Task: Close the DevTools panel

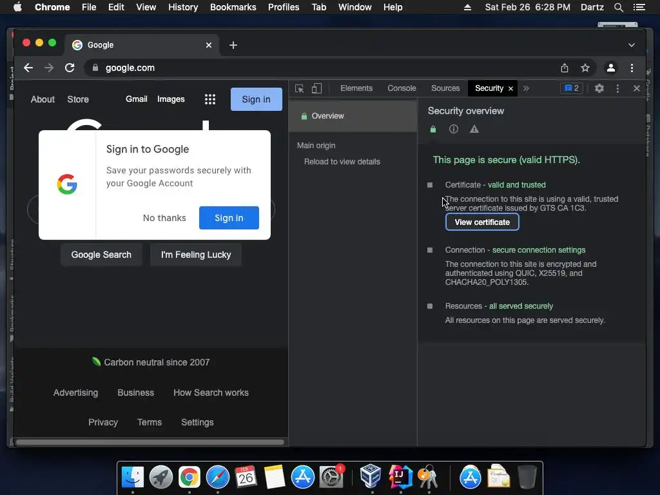Action: 636,88
